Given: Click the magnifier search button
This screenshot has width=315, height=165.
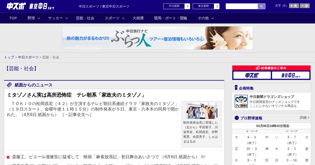Looking at the screenshot, I should pos(261,6).
